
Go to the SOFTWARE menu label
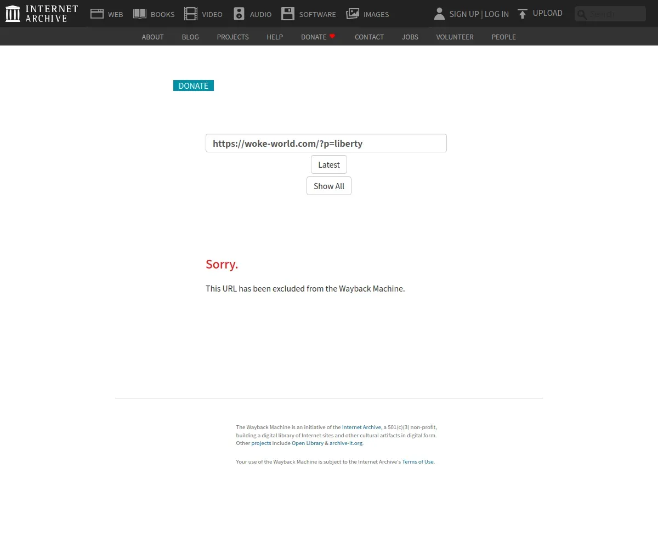point(317,14)
